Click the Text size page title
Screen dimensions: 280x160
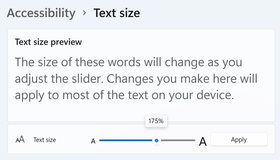pyautogui.click(x=117, y=13)
